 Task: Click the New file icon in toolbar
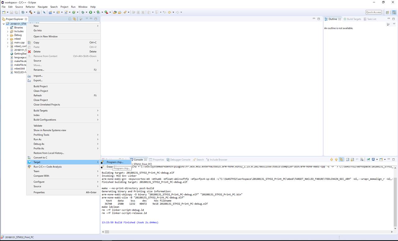click(x=4, y=12)
